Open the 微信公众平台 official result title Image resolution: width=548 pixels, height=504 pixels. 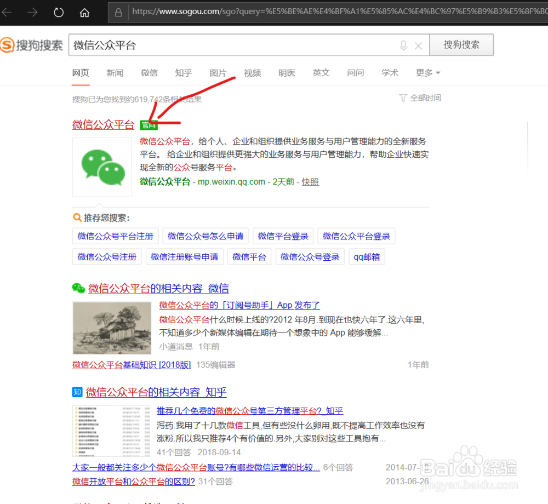click(x=104, y=125)
